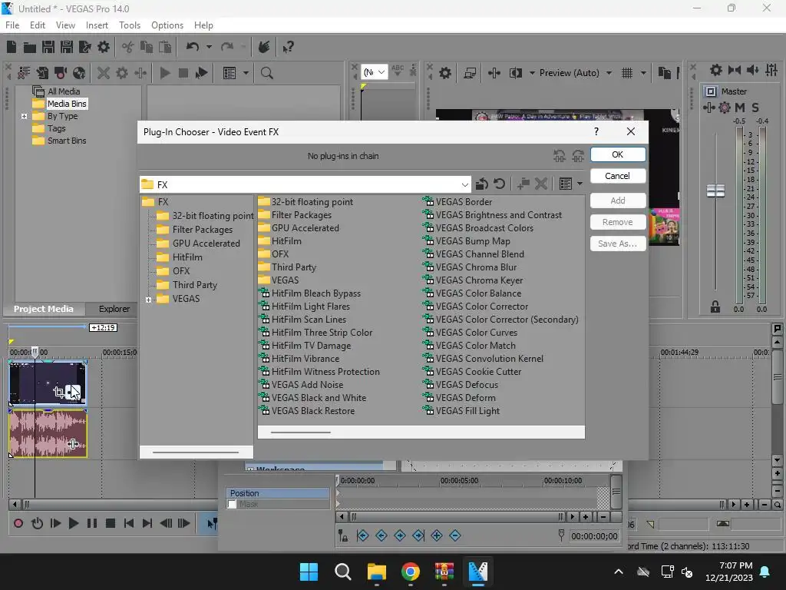This screenshot has width=786, height=590.
Task: Select HitFilm Light Flares plug-in
Action: point(310,306)
